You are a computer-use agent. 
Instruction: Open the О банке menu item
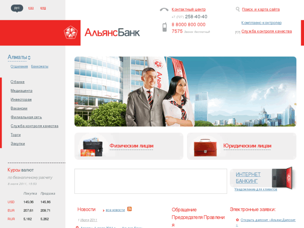pyautogui.click(x=18, y=82)
